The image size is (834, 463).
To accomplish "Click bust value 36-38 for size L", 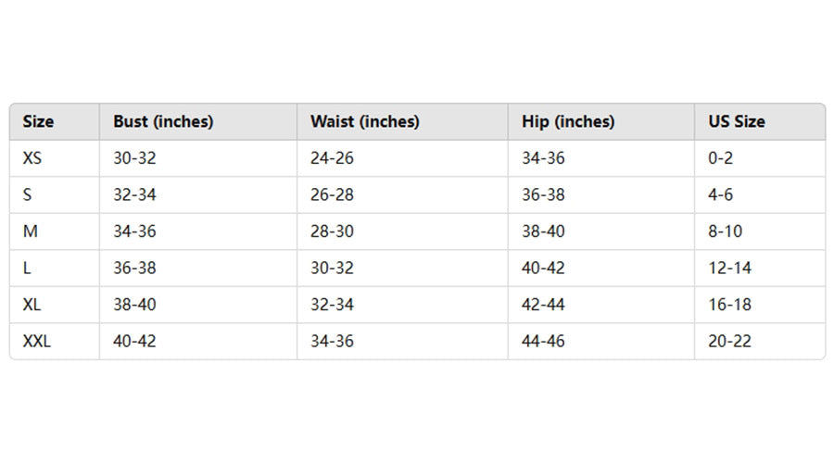I will pos(134,269).
